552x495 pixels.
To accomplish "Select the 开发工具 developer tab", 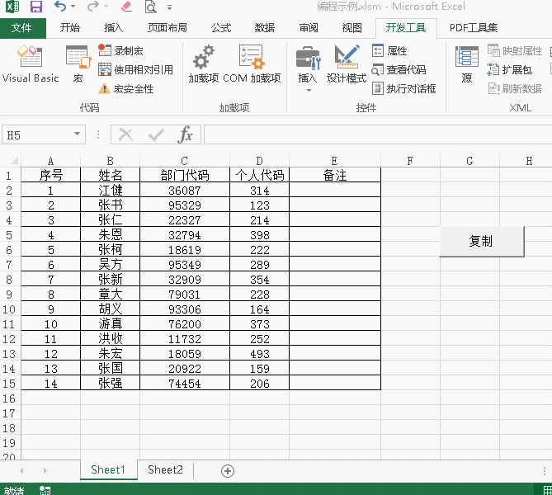I will [x=406, y=28].
